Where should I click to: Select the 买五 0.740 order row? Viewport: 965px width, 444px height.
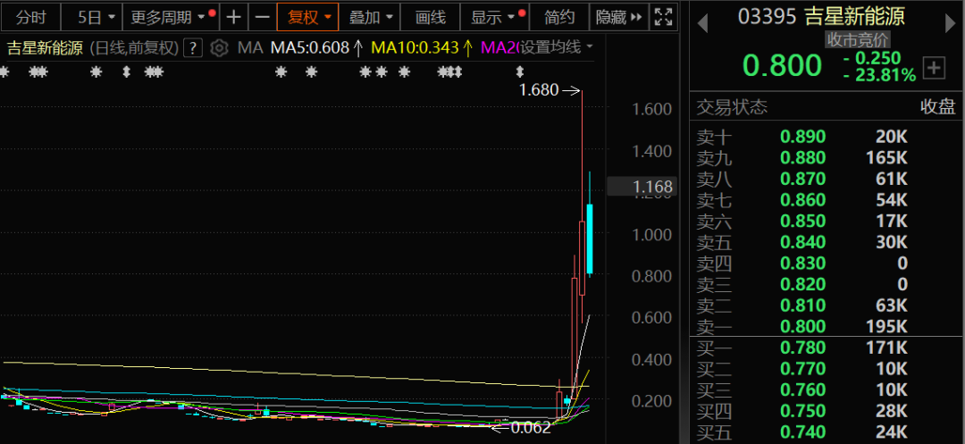(x=827, y=432)
